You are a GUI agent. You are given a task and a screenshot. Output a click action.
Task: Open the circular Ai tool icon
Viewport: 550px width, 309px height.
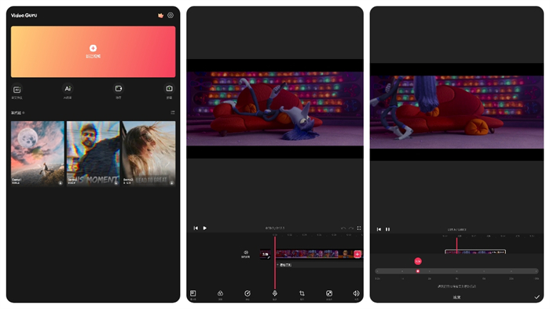[x=68, y=89]
